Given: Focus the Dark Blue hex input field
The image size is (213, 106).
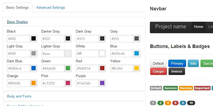Looking at the screenshot, I should point(18,68).
